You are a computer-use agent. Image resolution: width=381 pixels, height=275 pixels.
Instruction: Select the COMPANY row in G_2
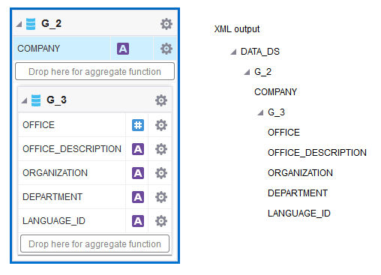pyautogui.click(x=95, y=49)
